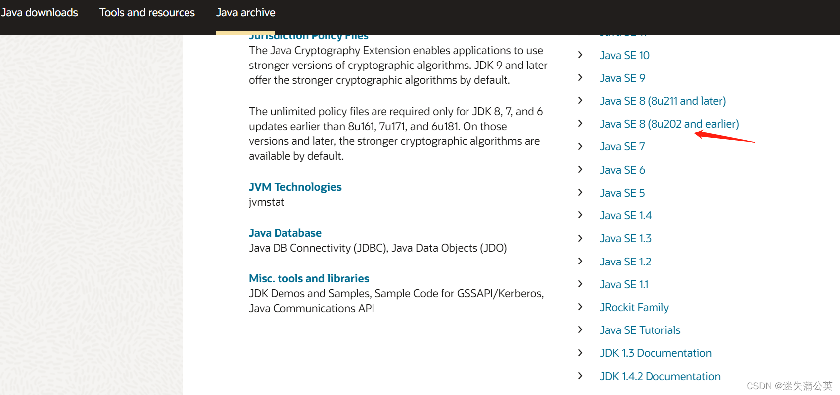Click the jvmstat text
840x395 pixels.
(267, 202)
